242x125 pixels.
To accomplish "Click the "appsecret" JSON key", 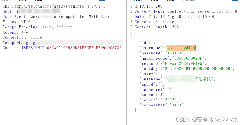I will tap(152, 90).
